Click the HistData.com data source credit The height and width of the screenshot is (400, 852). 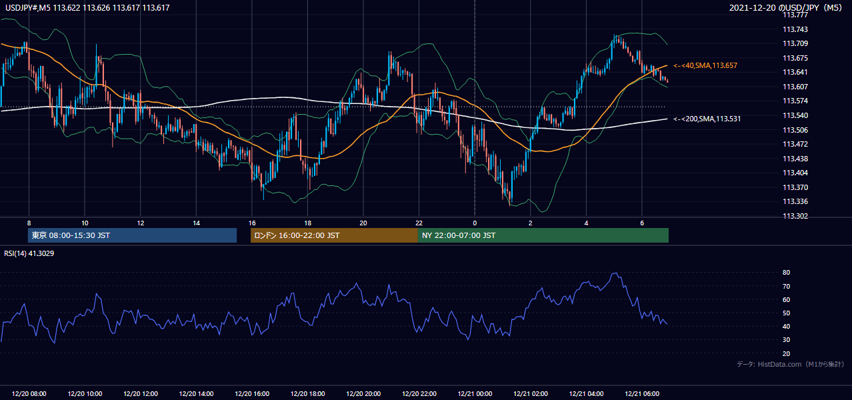pos(791,364)
